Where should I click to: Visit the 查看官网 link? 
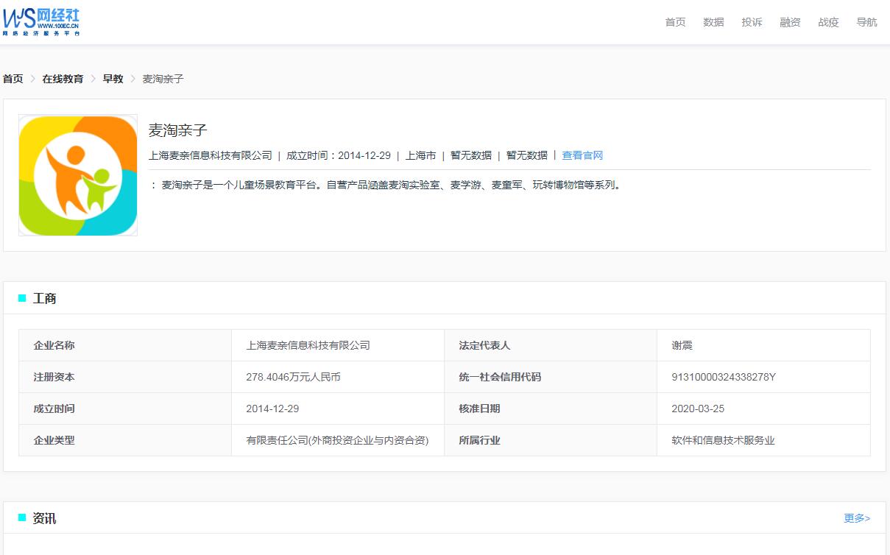click(582, 155)
